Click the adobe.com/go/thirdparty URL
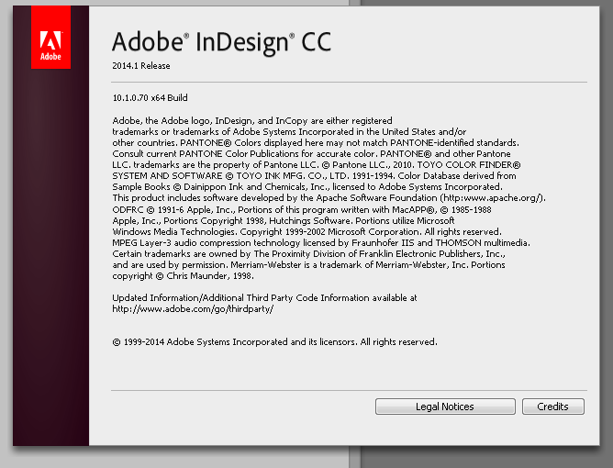613x468 pixels. click(x=193, y=309)
